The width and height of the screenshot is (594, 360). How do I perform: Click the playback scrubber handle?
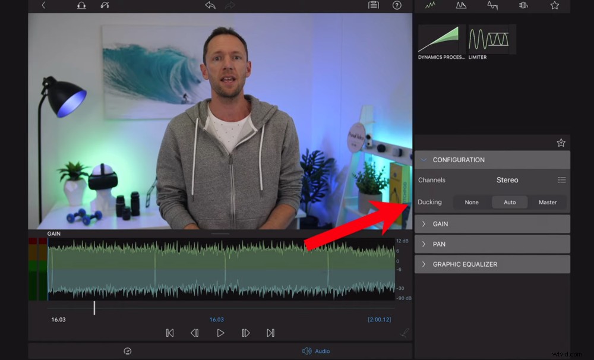[95, 307]
